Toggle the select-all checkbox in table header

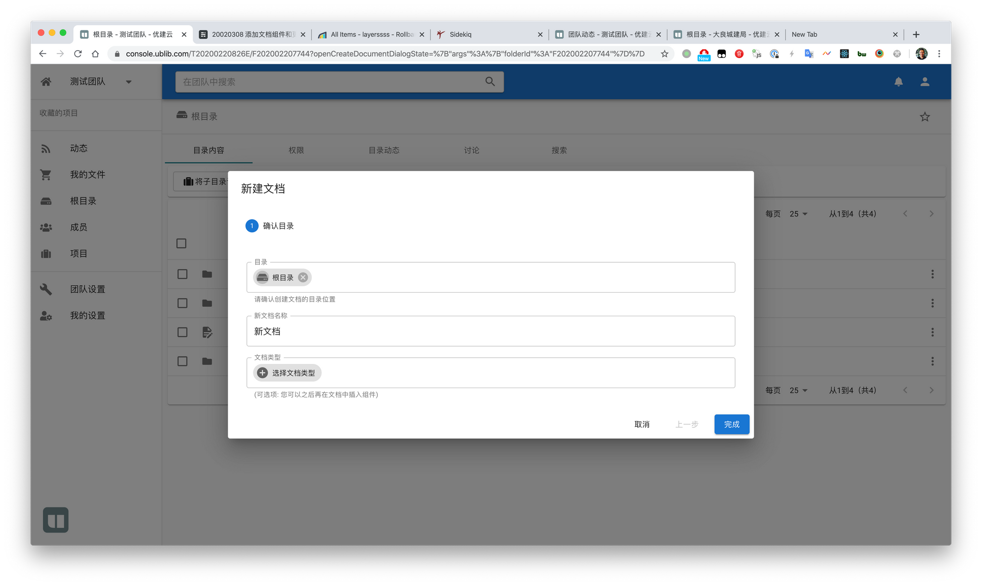pos(181,244)
